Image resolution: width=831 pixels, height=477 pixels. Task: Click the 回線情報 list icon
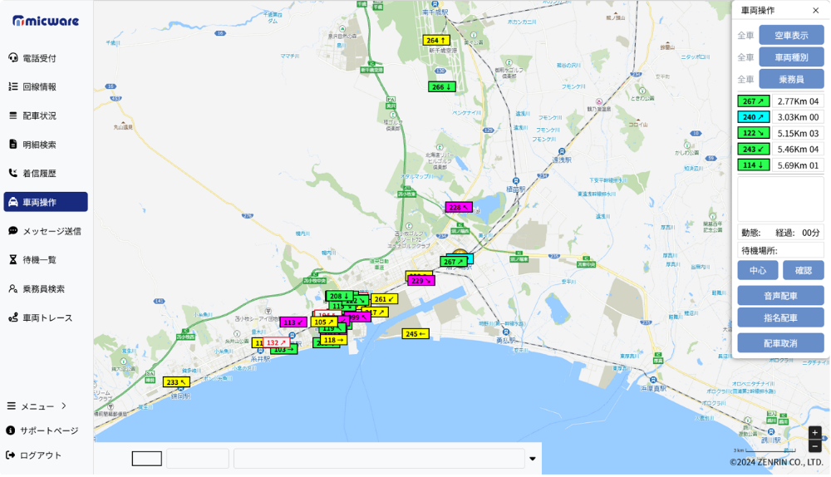12,86
